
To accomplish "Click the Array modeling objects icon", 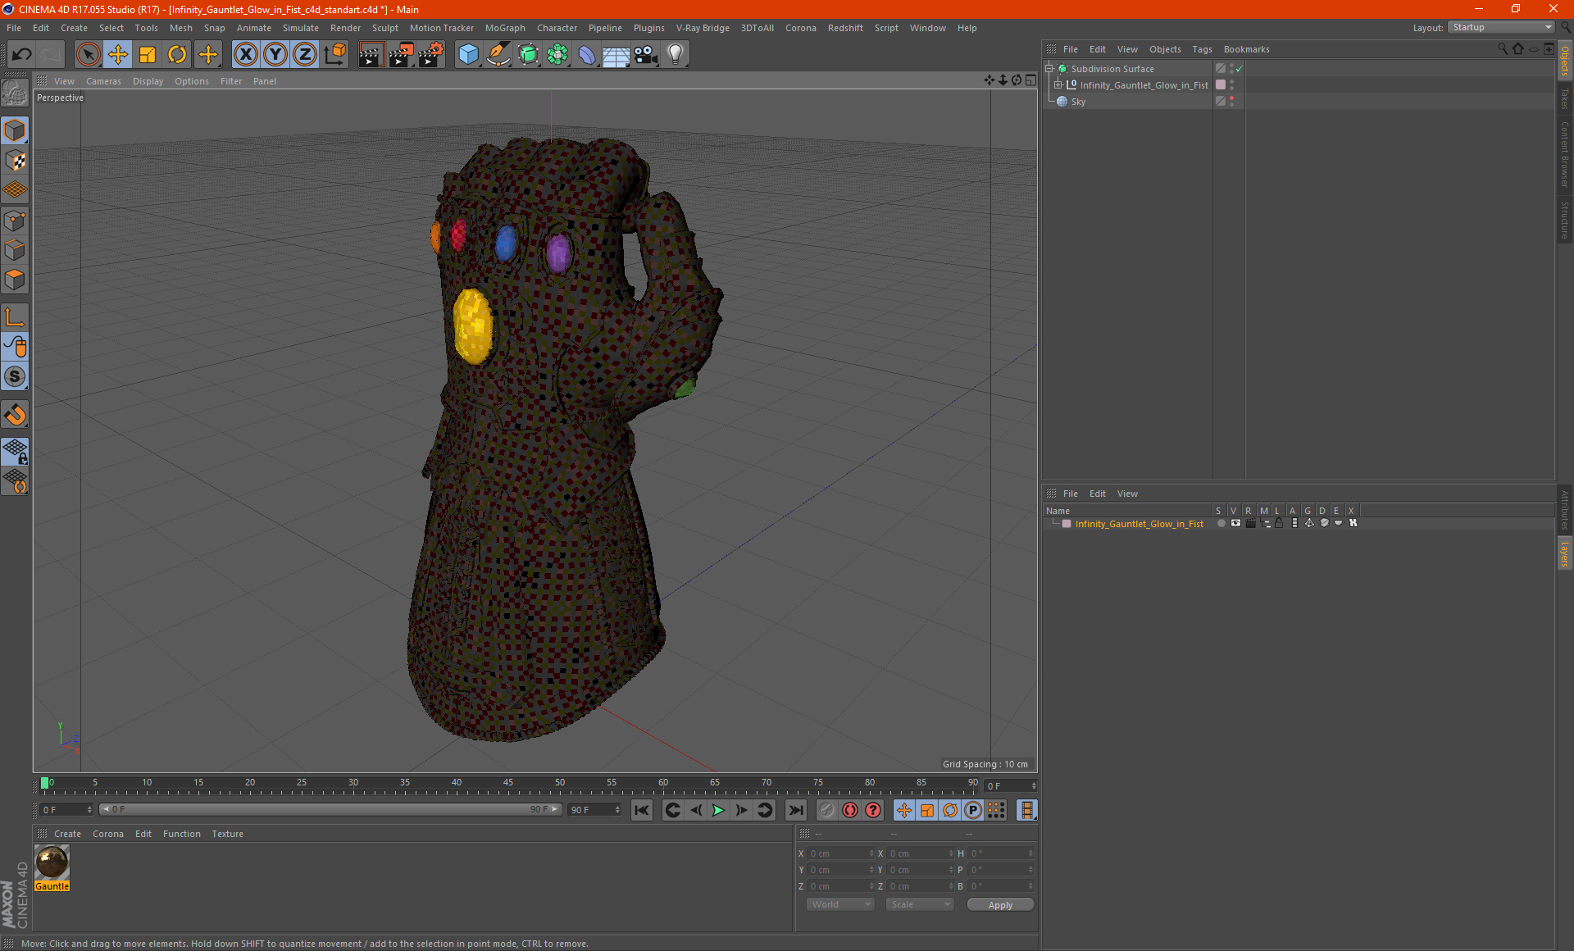I will [557, 55].
